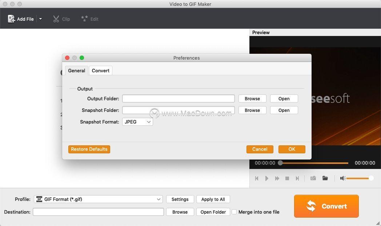
Task: Open the Profile GIF Format dropdown
Action: point(99,199)
